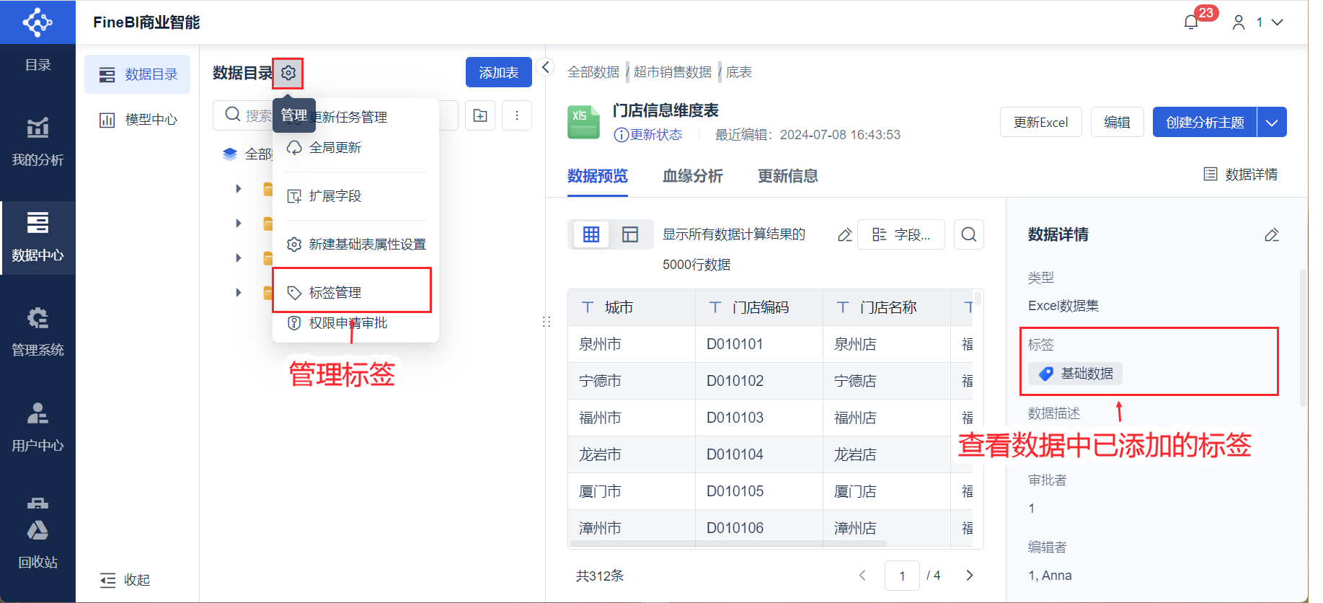The width and height of the screenshot is (1323, 603).
Task: Go to the next page arrow
Action: click(x=970, y=576)
